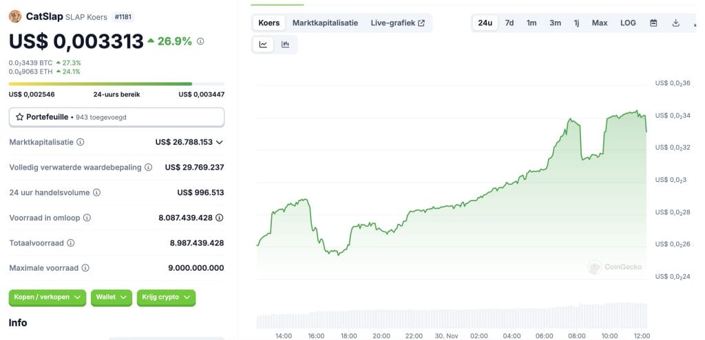Click the Info section heading
This screenshot has height=340, width=705.
click(x=18, y=323)
